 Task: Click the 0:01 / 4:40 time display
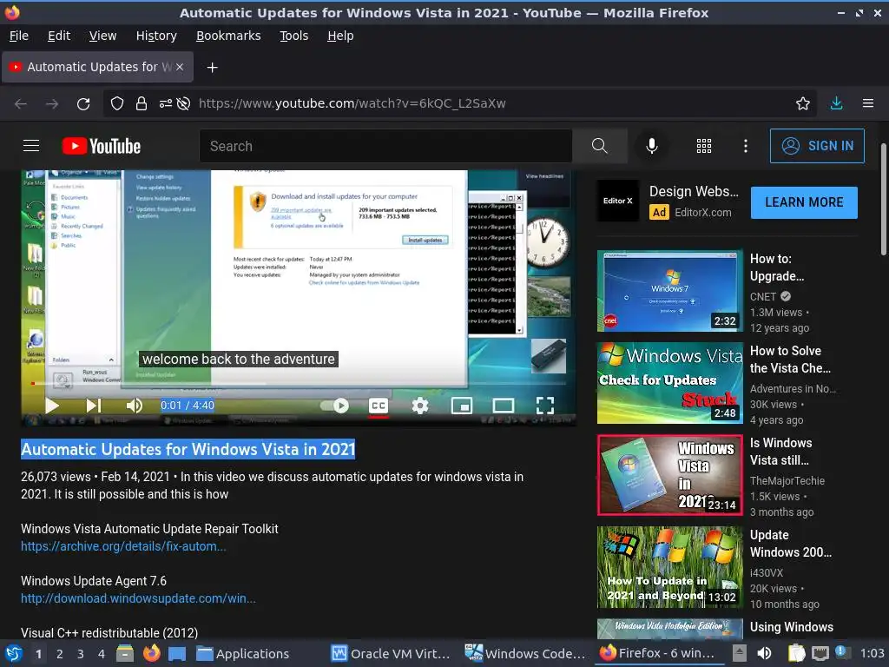[x=188, y=406]
